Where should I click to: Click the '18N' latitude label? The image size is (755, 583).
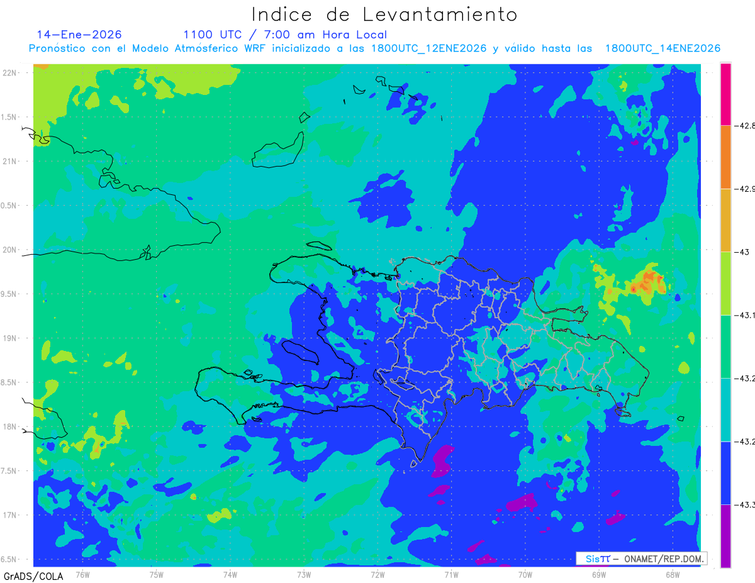(10, 426)
